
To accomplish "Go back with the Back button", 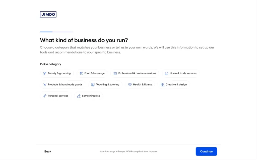I will click(48, 151).
